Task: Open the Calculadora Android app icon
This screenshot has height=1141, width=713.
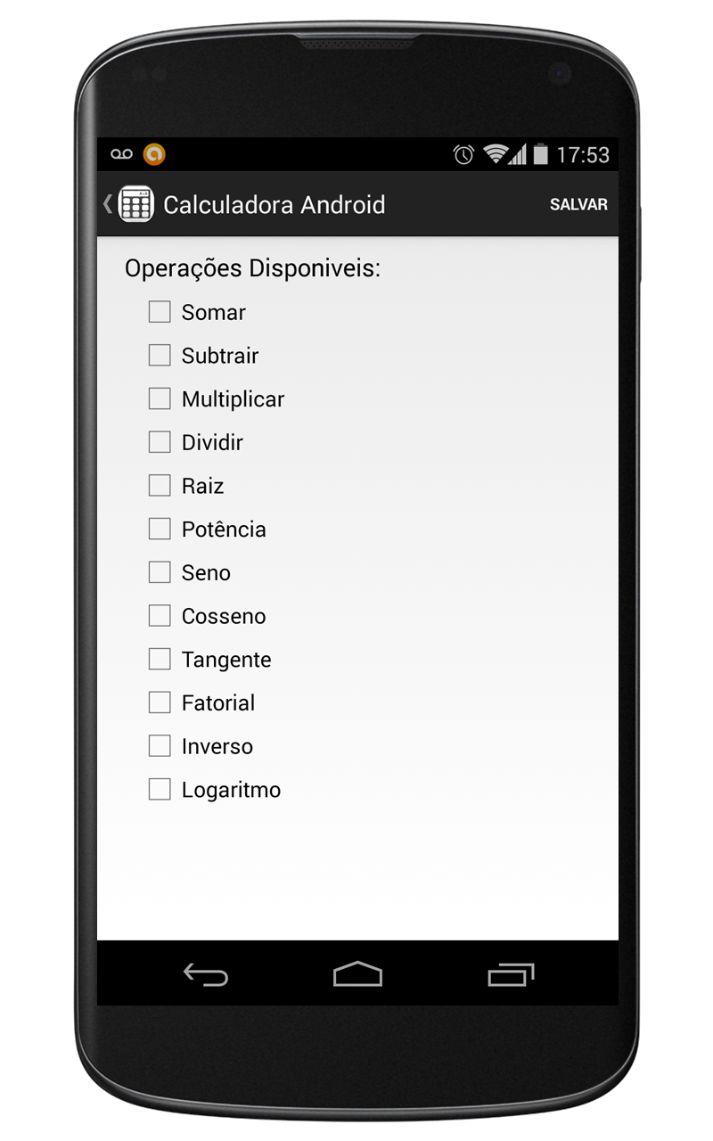Action: (135, 204)
